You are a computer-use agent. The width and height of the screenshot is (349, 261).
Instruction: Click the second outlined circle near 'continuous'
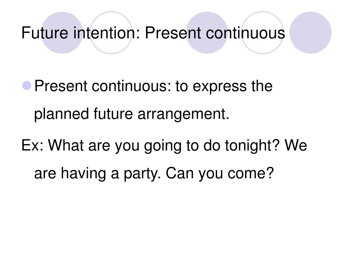(262, 32)
